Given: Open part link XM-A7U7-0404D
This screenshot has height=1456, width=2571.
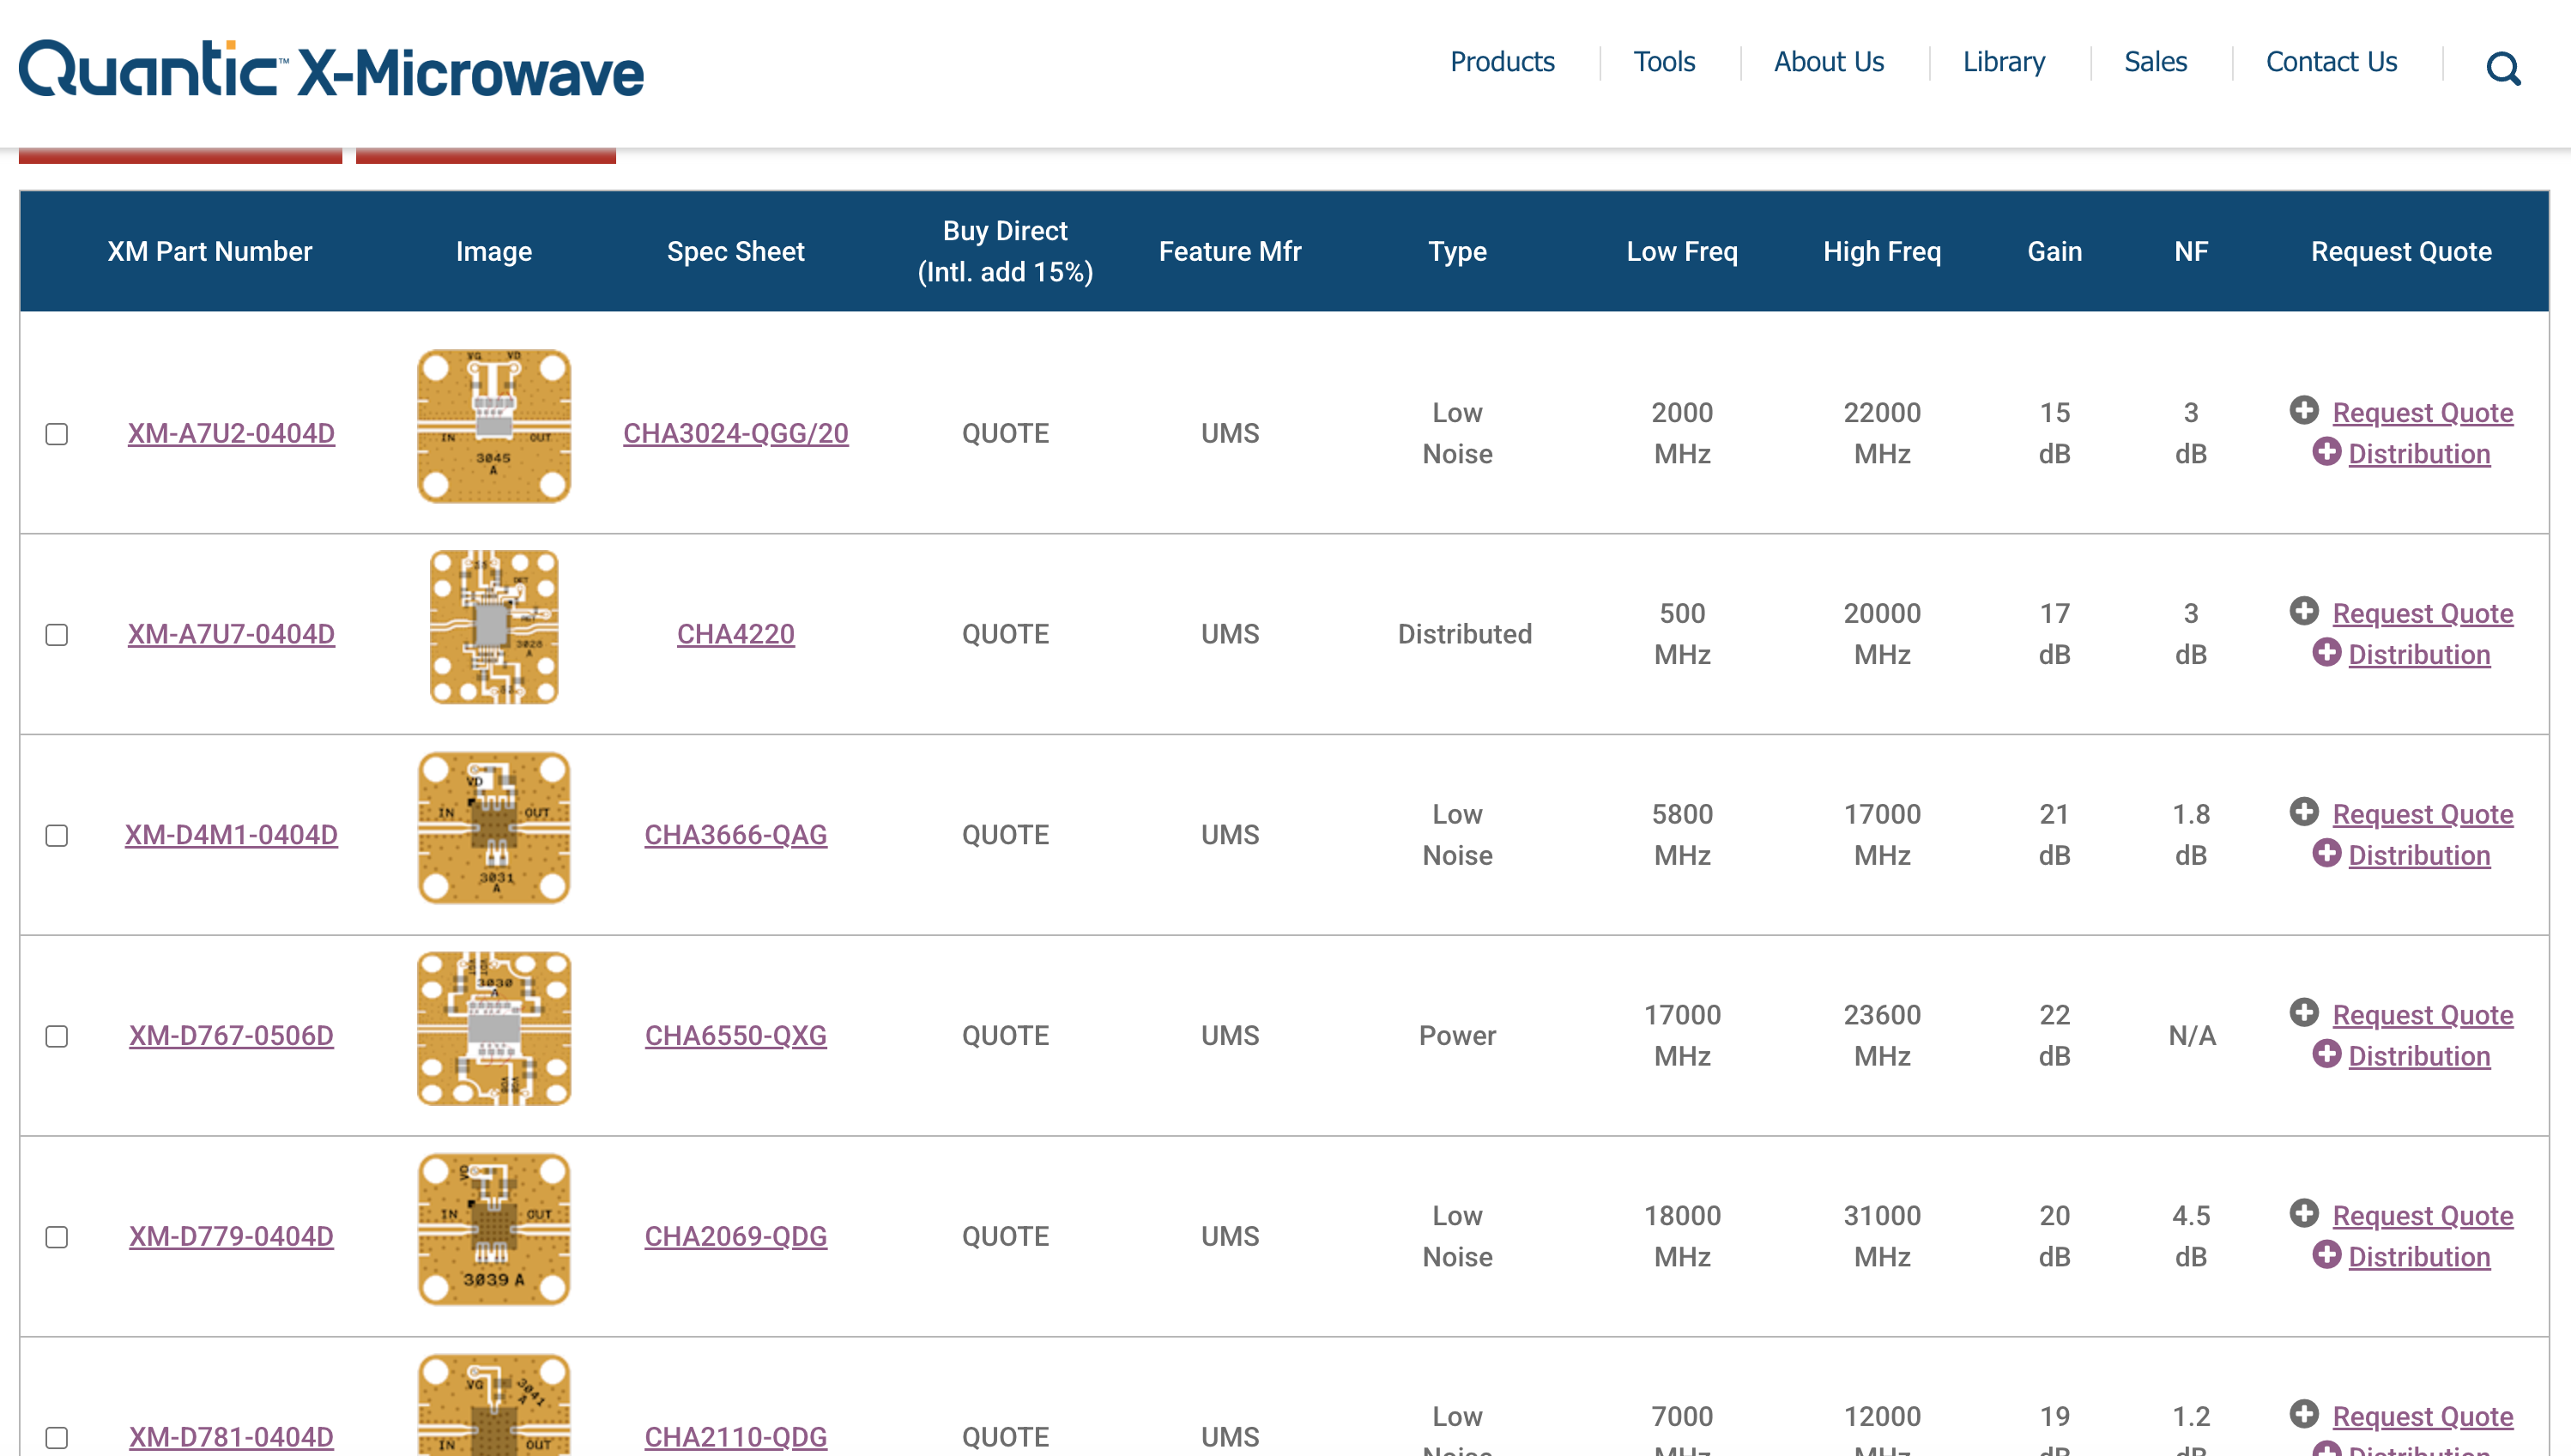Looking at the screenshot, I should [x=231, y=634].
